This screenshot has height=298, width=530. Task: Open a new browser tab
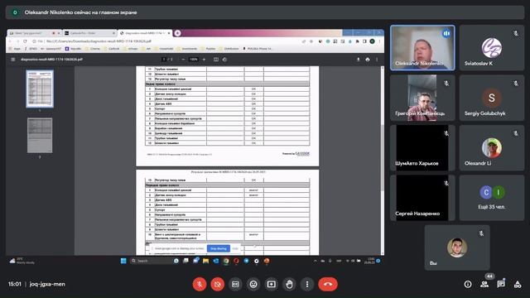point(177,33)
